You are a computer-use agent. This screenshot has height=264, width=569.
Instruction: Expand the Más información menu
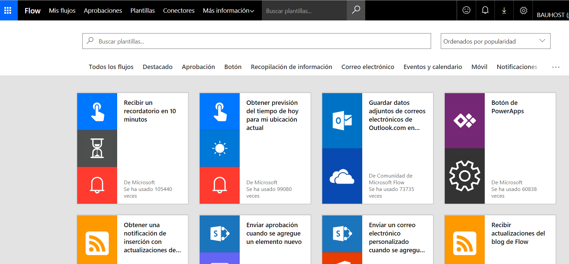(x=228, y=11)
